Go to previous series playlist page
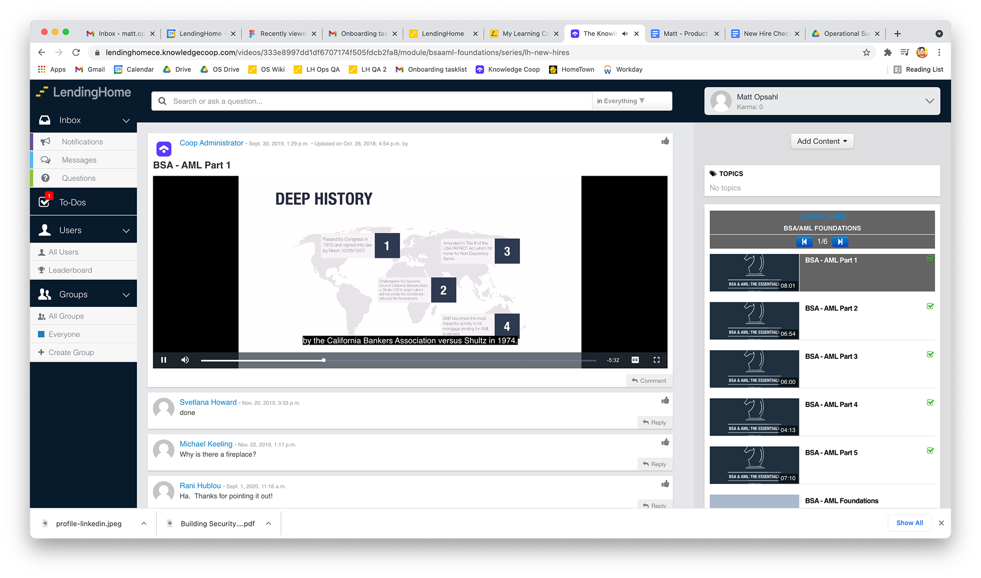 [x=804, y=242]
